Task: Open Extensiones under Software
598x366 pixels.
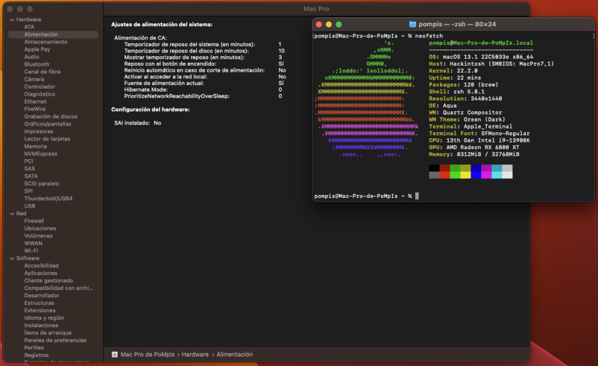Action: pos(39,310)
